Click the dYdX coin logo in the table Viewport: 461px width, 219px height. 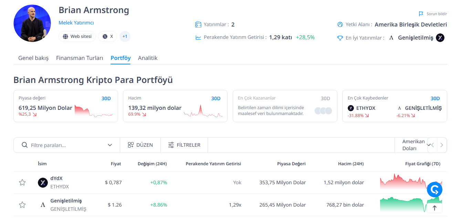43,182
